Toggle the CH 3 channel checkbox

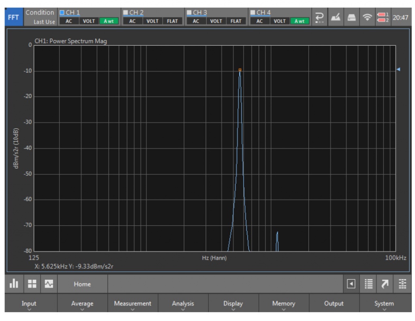(189, 13)
